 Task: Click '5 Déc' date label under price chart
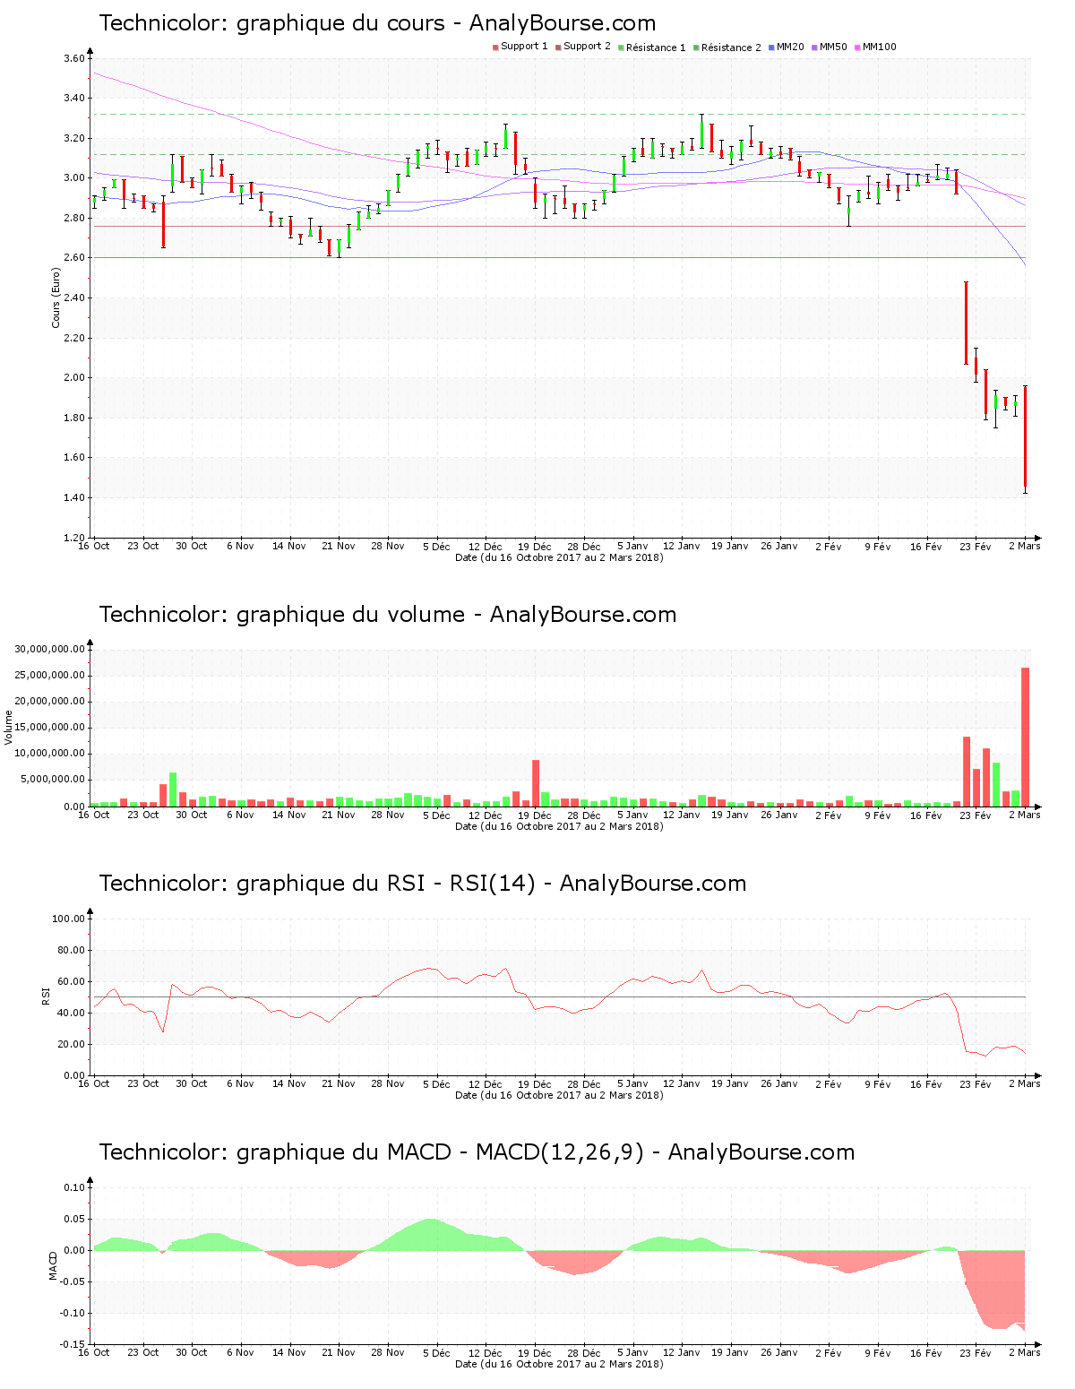pos(436,547)
